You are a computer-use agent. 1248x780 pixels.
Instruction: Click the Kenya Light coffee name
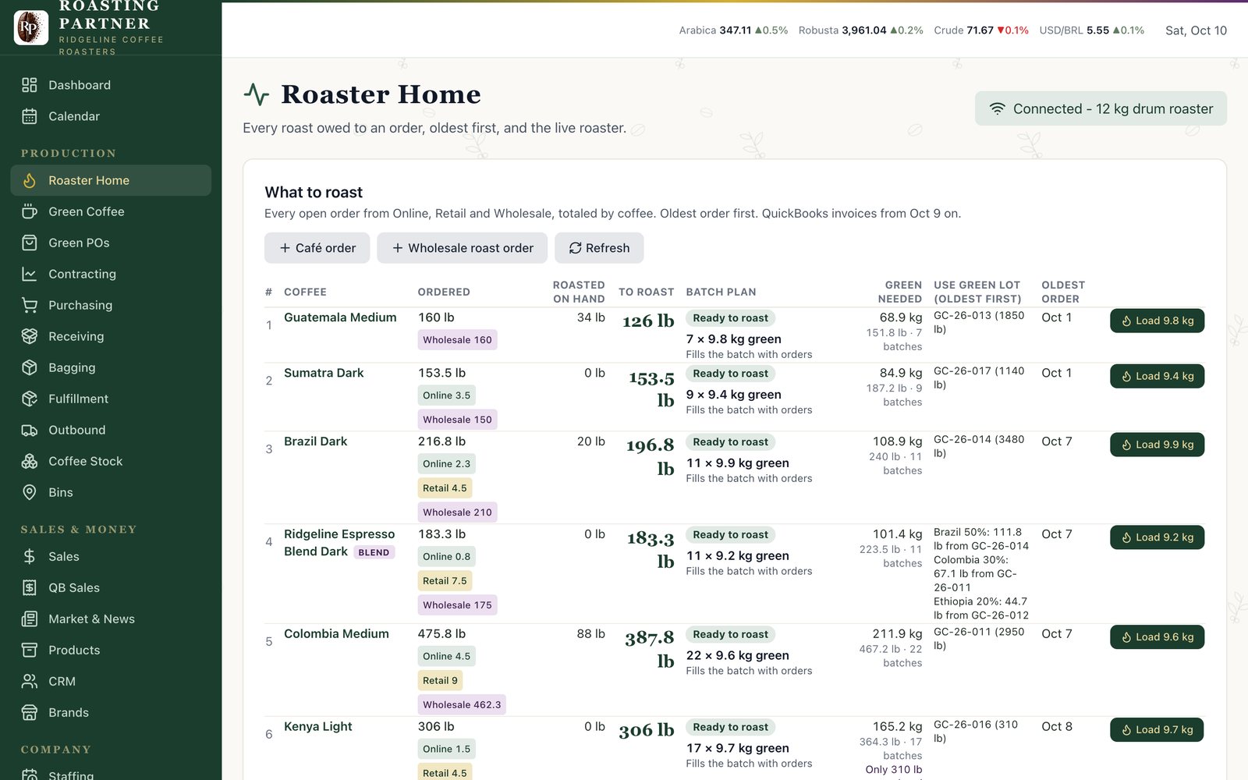pos(317,726)
